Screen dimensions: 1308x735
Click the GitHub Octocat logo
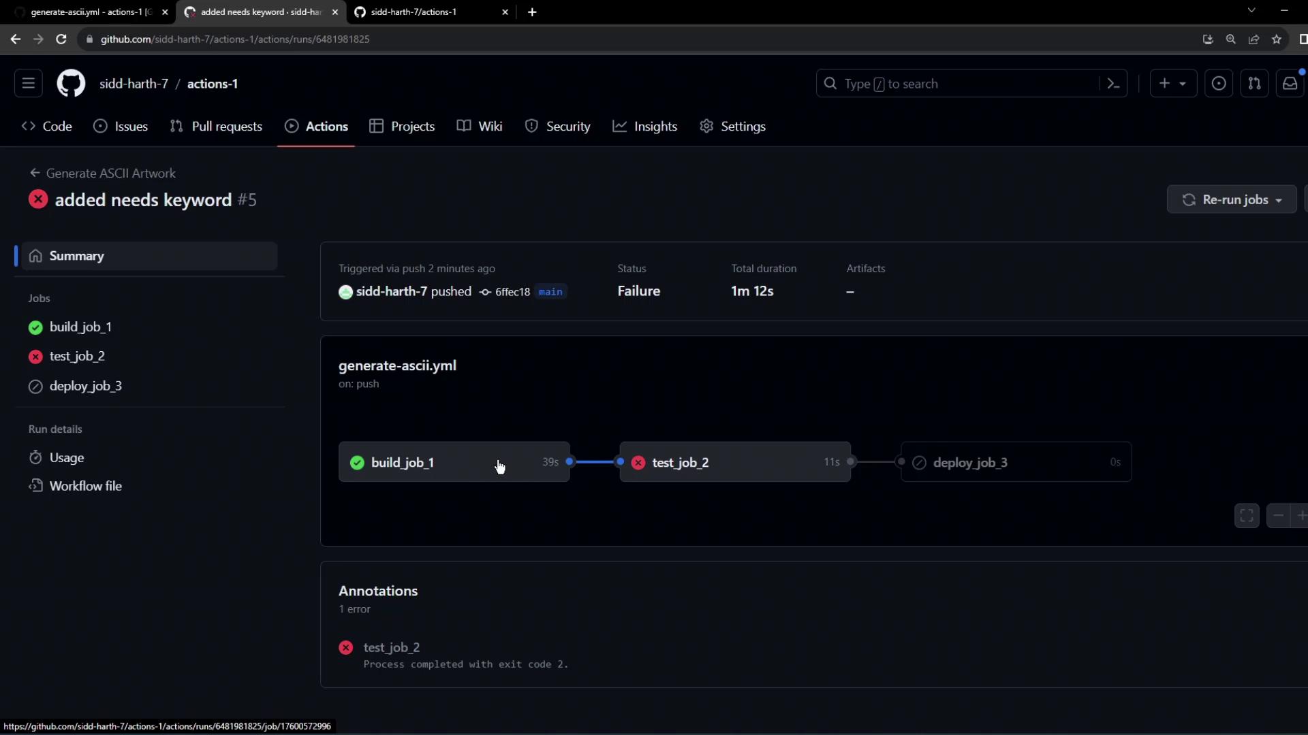coord(71,84)
